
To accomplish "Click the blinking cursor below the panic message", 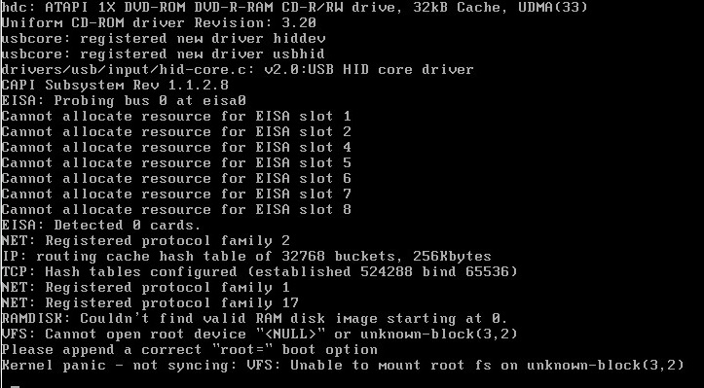I will (16, 386).
